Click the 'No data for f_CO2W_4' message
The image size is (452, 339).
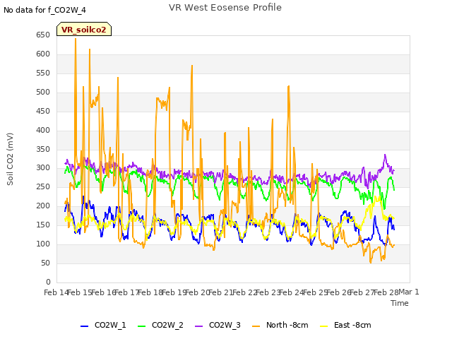(44, 10)
